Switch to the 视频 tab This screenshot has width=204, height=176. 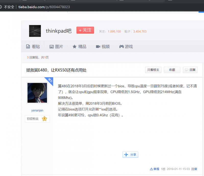(103, 46)
